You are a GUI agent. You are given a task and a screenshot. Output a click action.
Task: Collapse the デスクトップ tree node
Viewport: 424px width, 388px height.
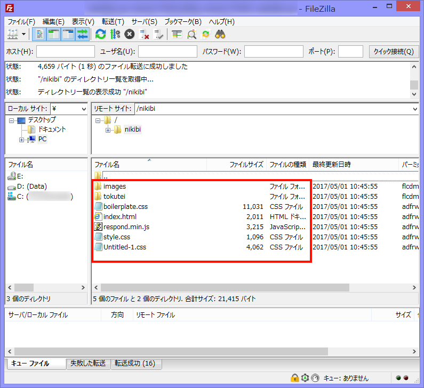coord(11,120)
